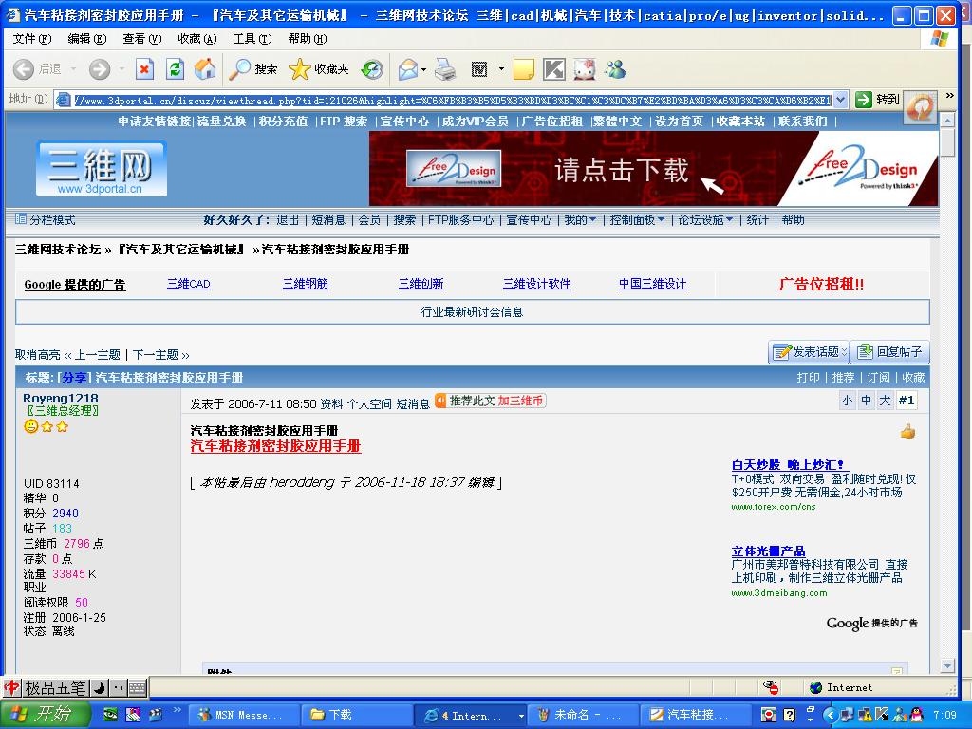Screen dimensions: 972x729
Task: Open the IME soft keyboard icon
Action: pos(138,687)
